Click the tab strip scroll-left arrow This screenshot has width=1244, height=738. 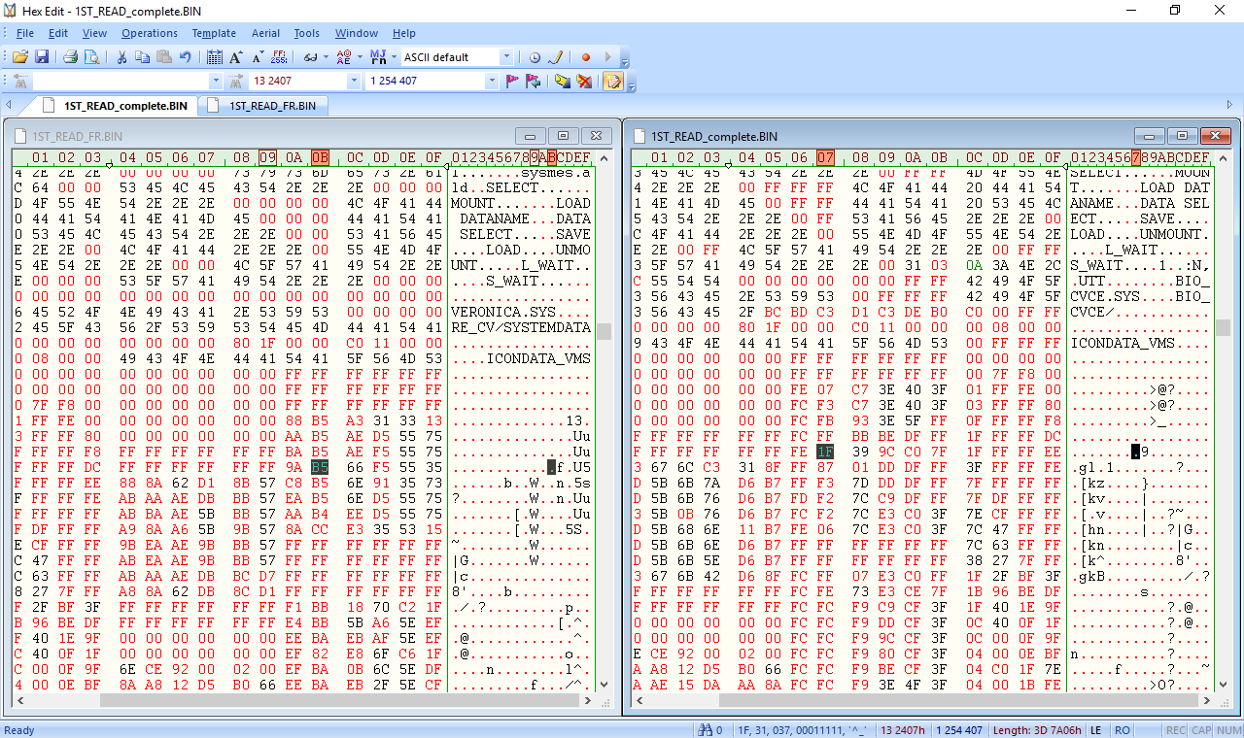tap(9, 105)
